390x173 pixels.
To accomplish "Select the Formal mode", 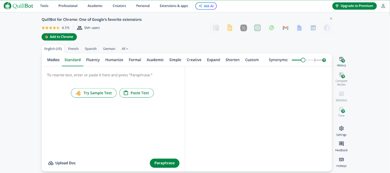I will pos(135,60).
